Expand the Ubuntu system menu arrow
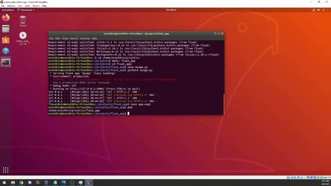Image resolution: width=331 pixels, height=186 pixels. click(x=327, y=10)
